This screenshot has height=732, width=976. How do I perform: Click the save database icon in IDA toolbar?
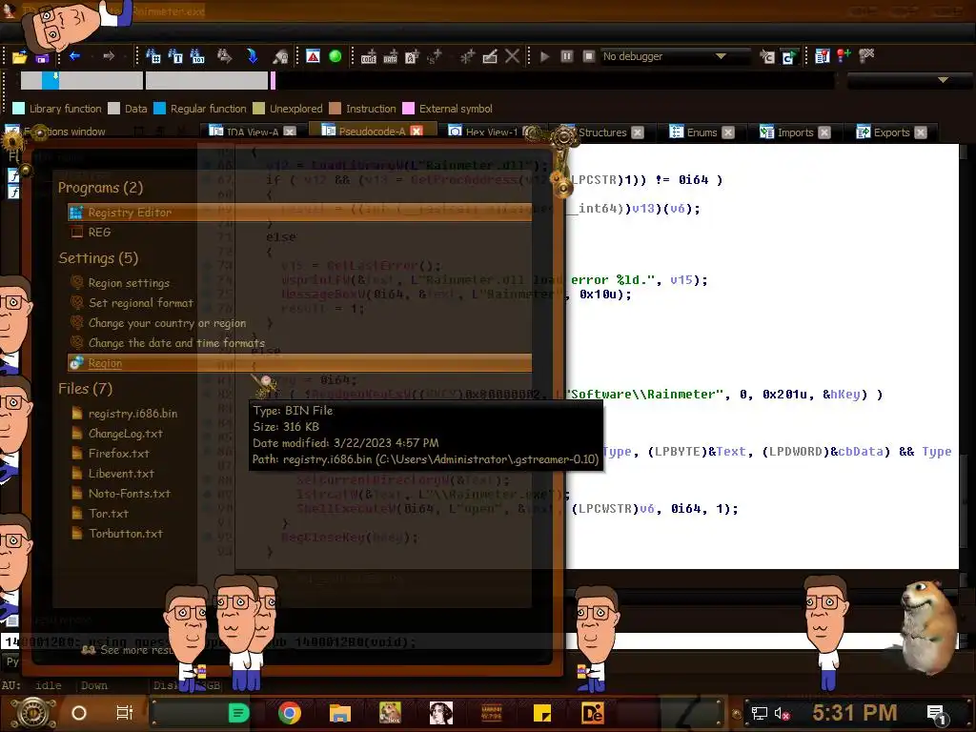tap(42, 57)
